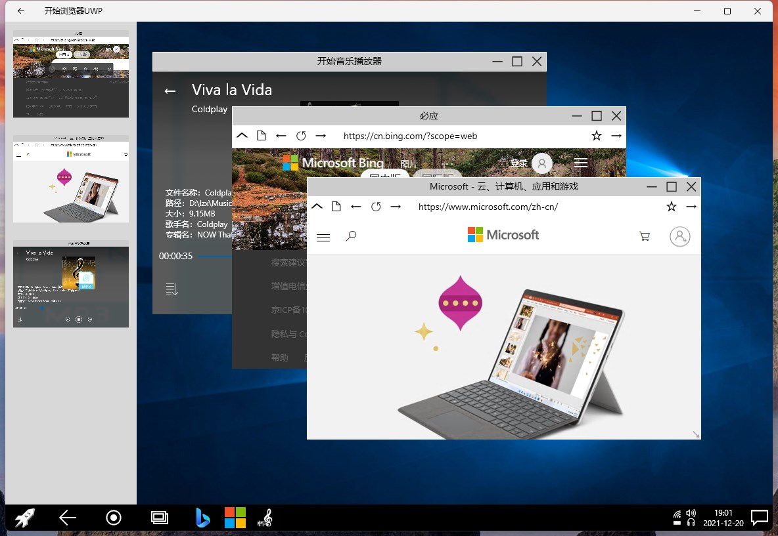Image resolution: width=778 pixels, height=536 pixels.
Task: Go forward in the Microsoft window
Action: [396, 207]
